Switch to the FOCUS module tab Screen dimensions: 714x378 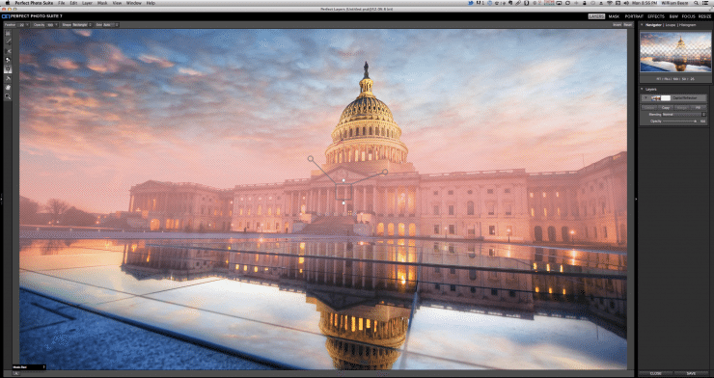[688, 16]
